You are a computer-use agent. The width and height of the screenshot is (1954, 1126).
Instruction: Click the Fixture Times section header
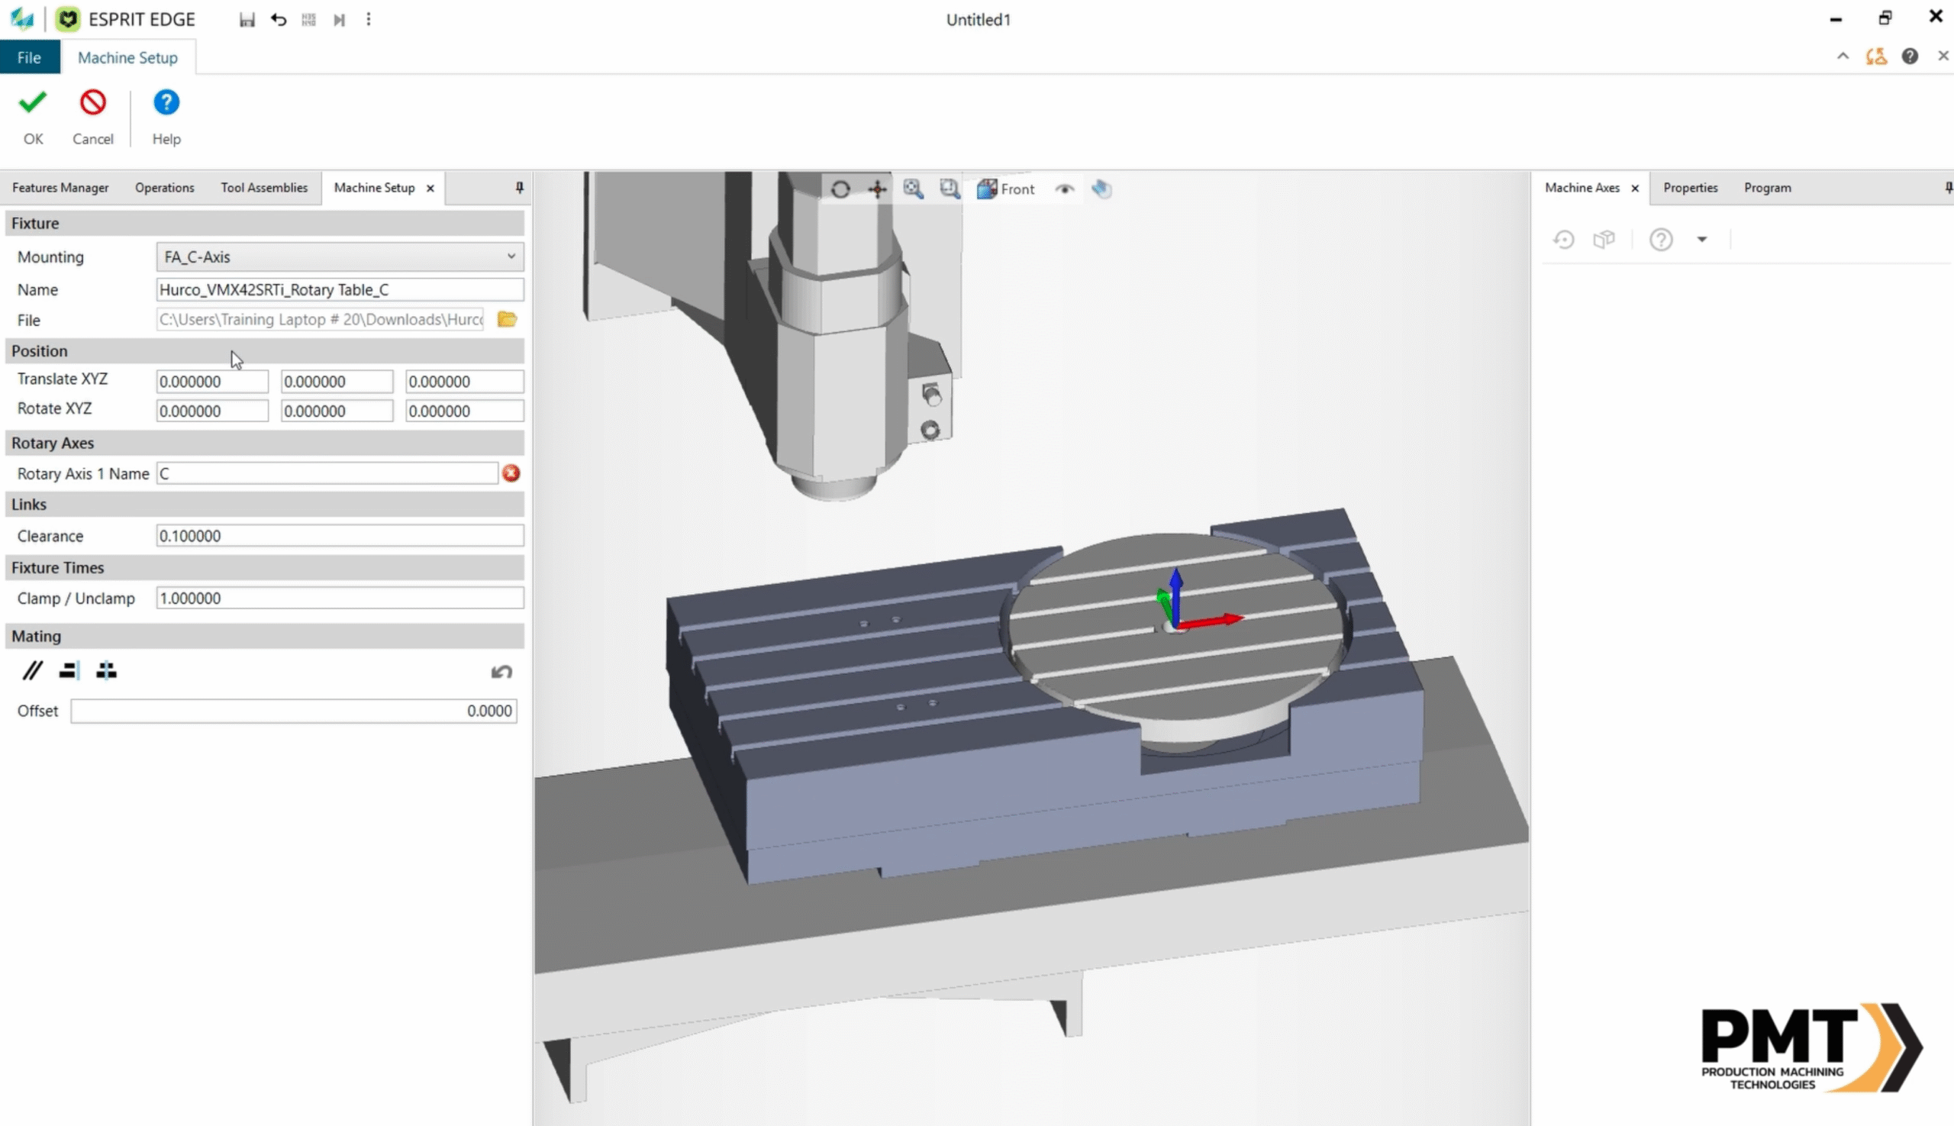[x=264, y=568]
